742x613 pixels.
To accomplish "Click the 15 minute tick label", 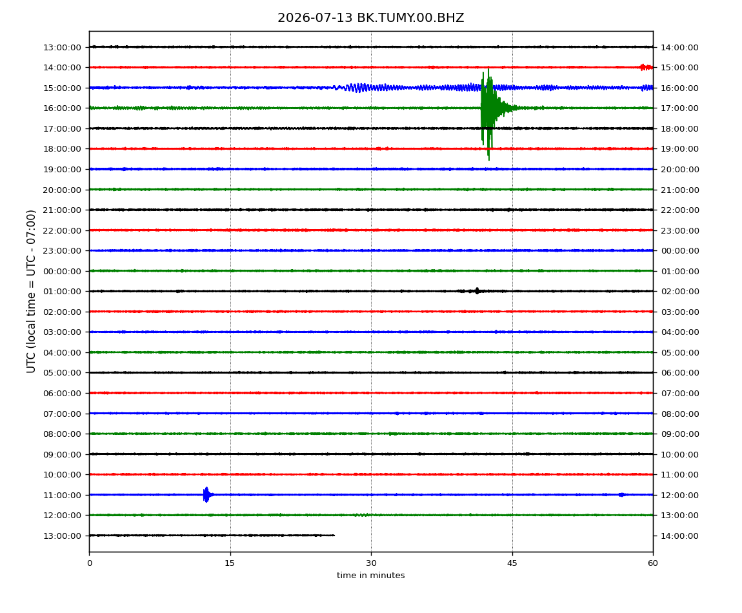I will [230, 563].
